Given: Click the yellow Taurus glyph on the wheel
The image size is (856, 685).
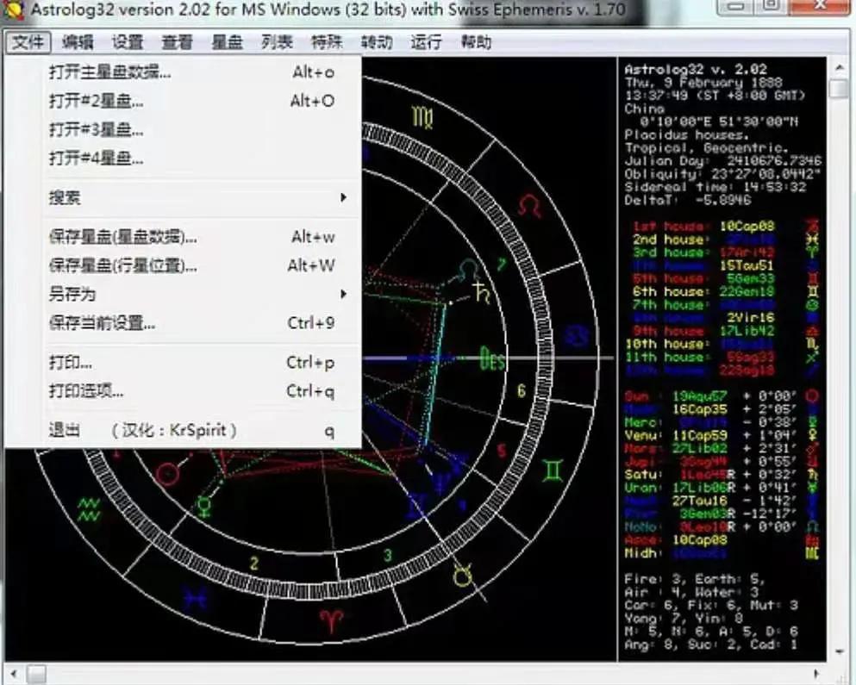Looking at the screenshot, I should 462,576.
